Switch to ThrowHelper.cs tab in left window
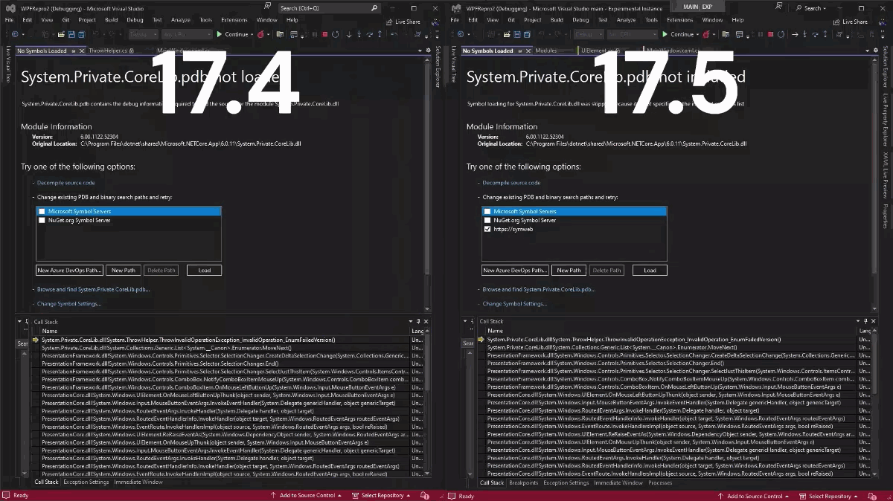893x501 pixels. (x=108, y=51)
